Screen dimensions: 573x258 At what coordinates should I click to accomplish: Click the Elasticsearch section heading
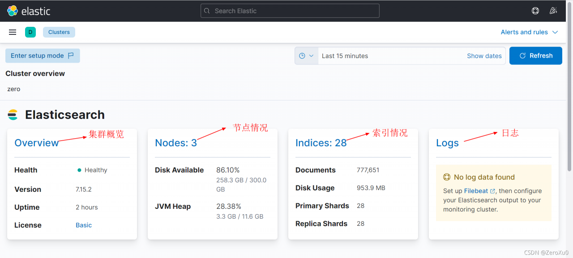coord(65,115)
